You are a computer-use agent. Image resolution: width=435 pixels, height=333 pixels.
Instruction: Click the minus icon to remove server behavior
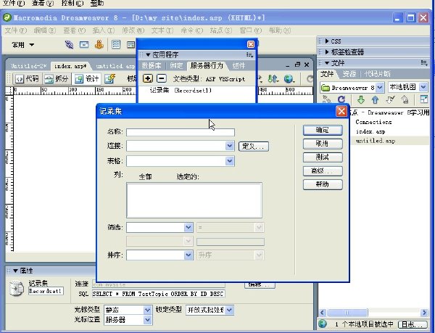coord(162,78)
